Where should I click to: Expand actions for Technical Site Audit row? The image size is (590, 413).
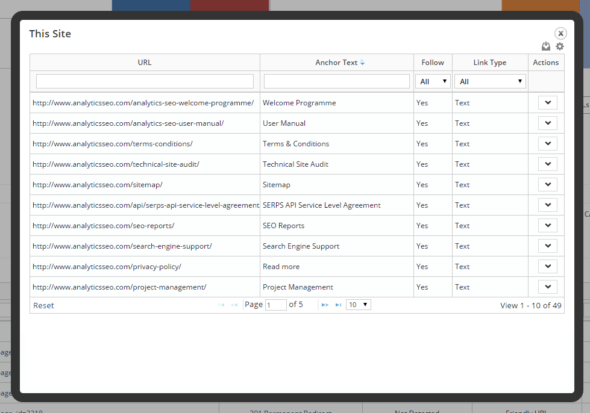coord(547,164)
